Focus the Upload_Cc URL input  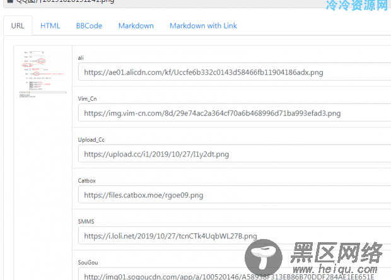pos(235,154)
